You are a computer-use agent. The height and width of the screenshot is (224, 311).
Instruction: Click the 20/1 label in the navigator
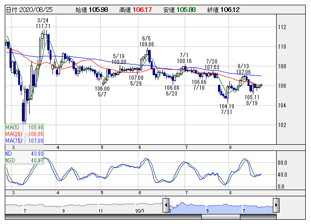point(139,210)
